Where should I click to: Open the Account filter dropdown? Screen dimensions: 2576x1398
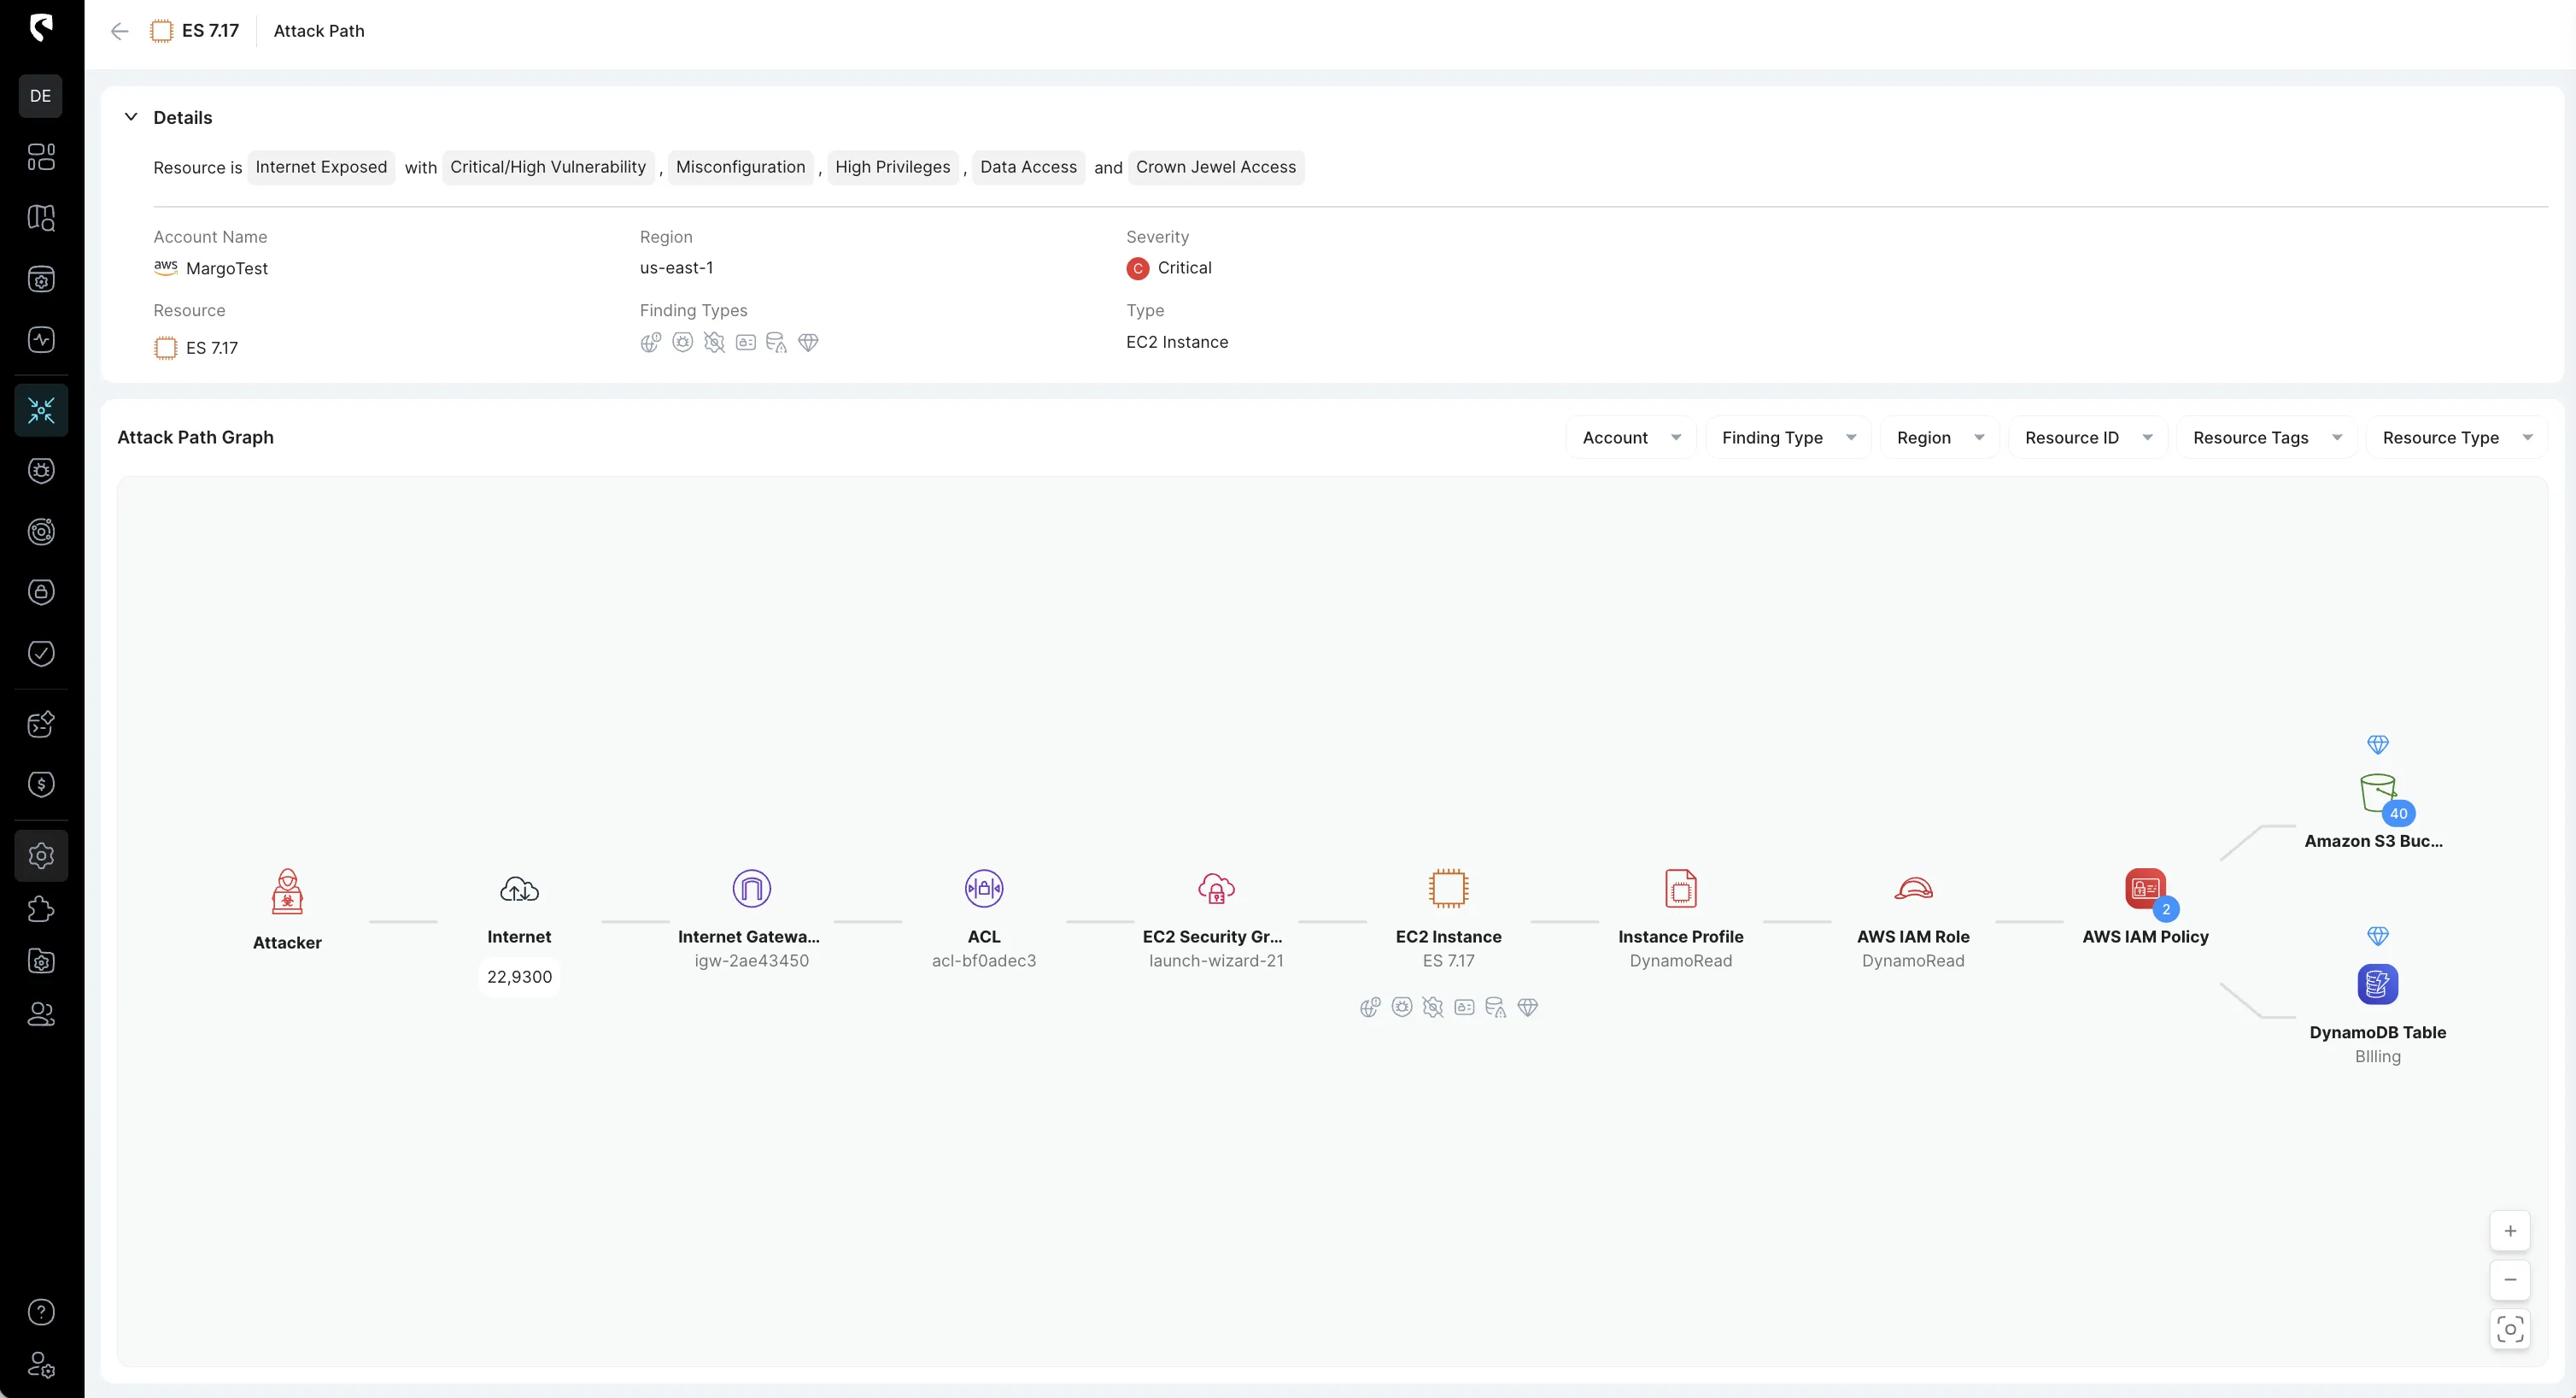point(1631,438)
